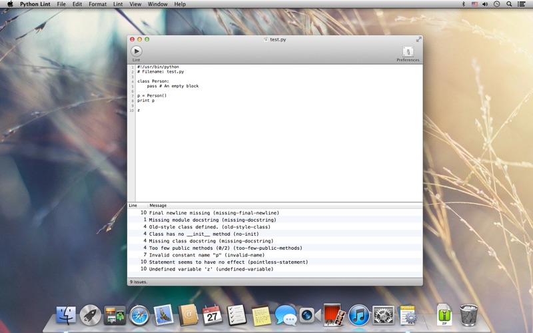
Task: Toggle fullscreen arrows in test.py window
Action: 419,39
